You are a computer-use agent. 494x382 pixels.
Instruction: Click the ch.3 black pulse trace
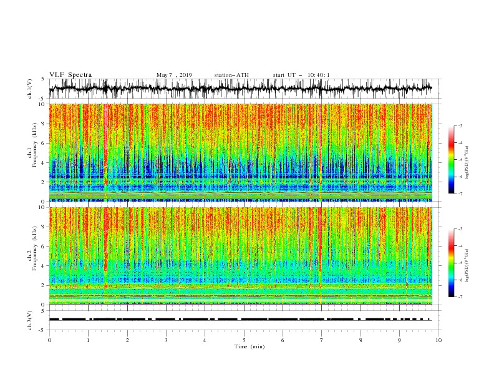tap(240, 320)
